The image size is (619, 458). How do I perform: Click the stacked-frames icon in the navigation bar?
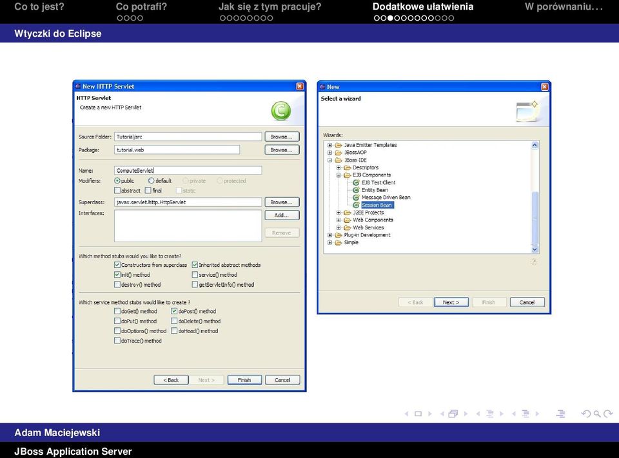click(453, 414)
